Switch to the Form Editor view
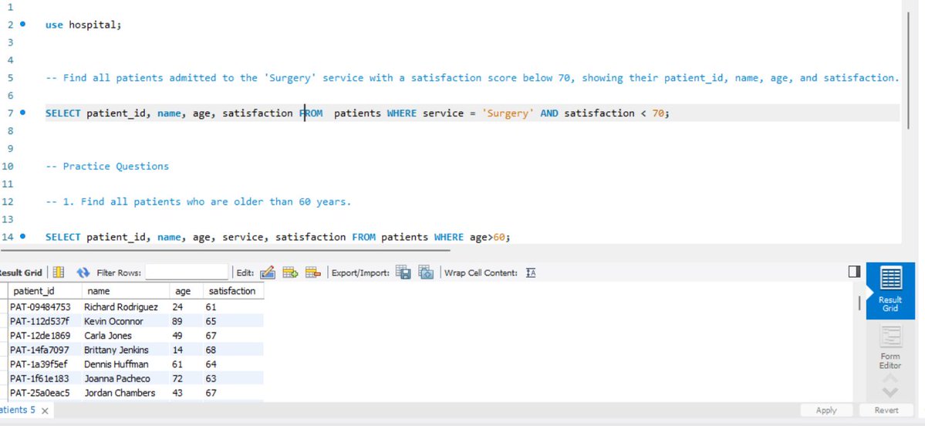Viewport: 925px width, 426px height. tap(890, 347)
